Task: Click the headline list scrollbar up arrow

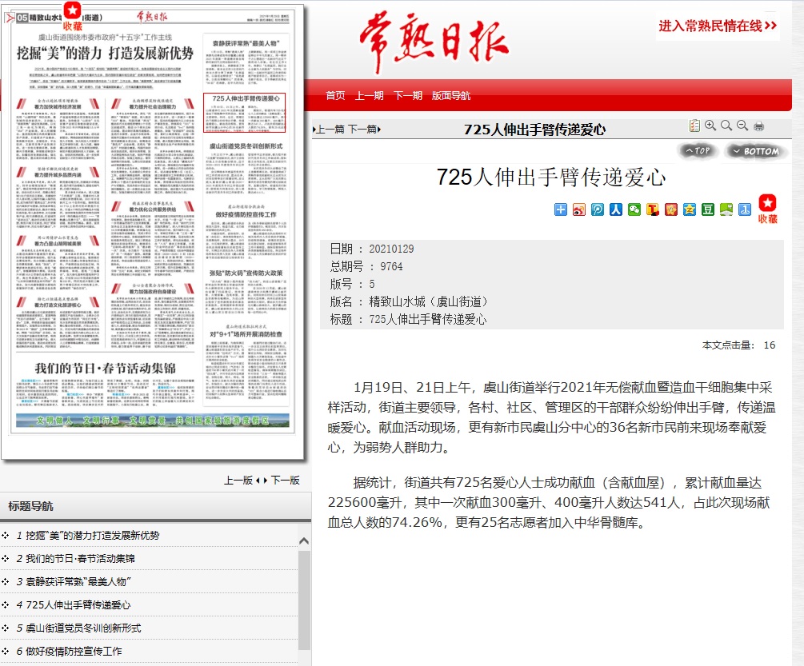Action: tap(304, 540)
